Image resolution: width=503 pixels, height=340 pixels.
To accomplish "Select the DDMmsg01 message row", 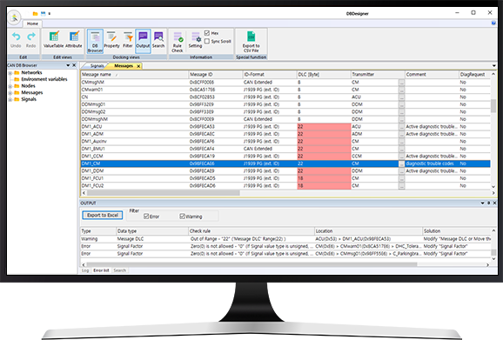I will 285,104.
